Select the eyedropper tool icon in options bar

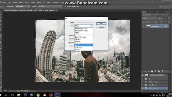pos(1,6)
